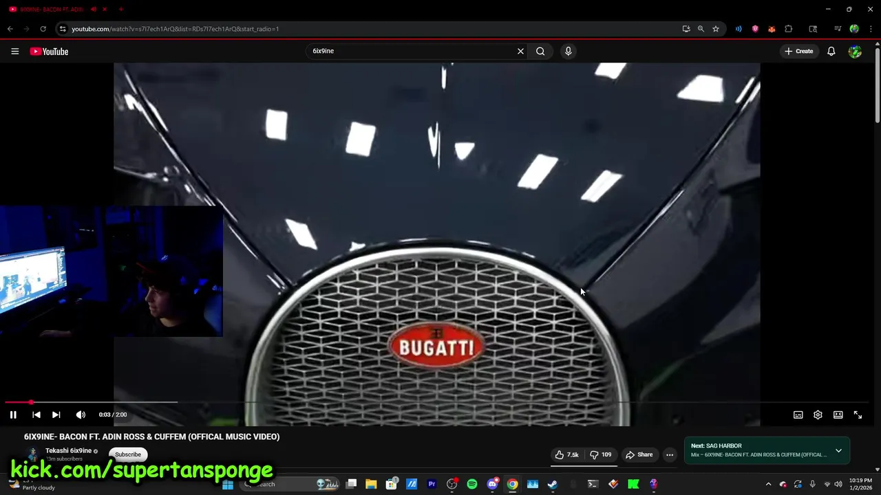Open the media controls music note icon

pos(838,29)
